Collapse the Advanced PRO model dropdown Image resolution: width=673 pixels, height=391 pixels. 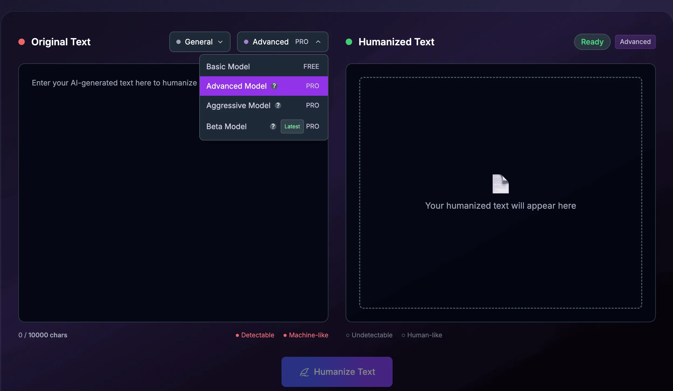pos(283,42)
